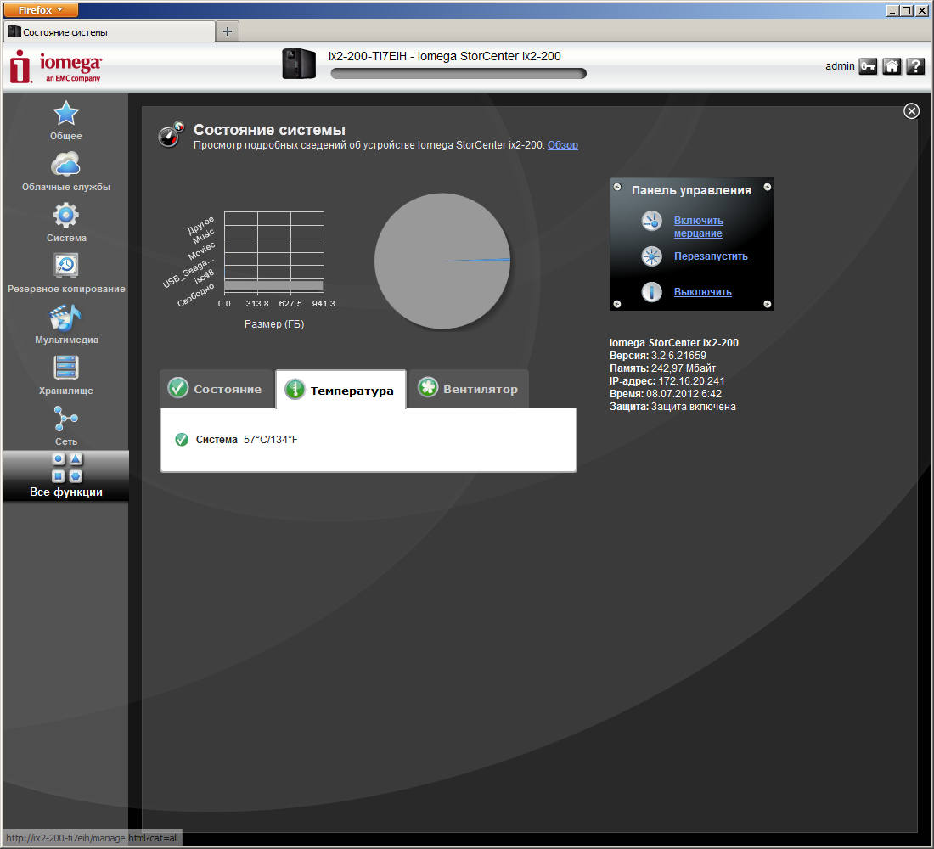Image resolution: width=934 pixels, height=849 pixels.
Task: Open help with question mark icon
Action: pos(915,66)
